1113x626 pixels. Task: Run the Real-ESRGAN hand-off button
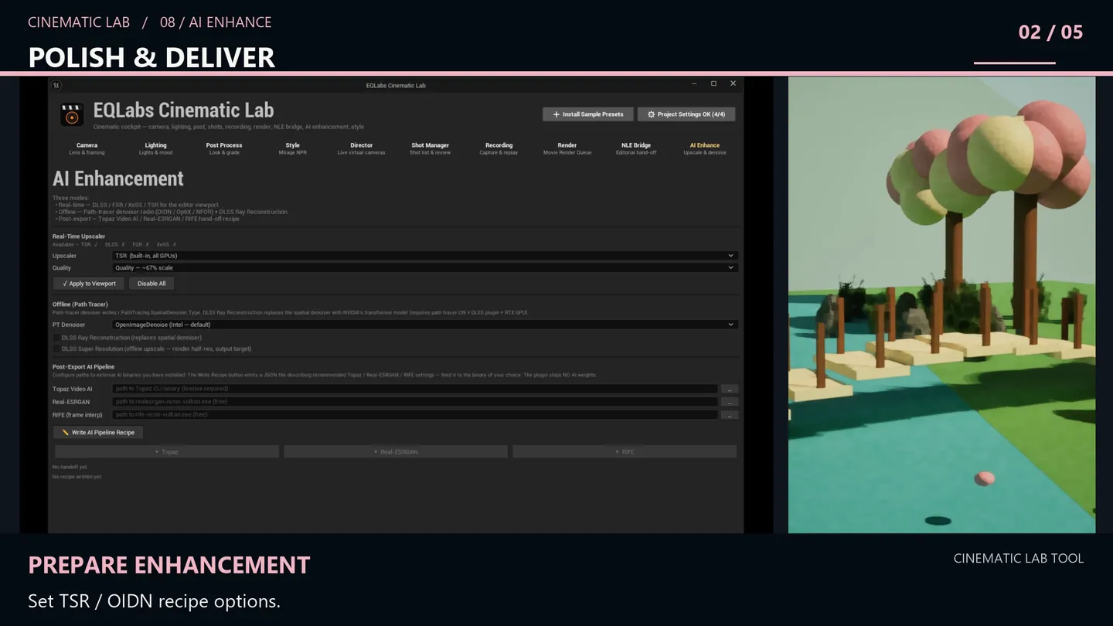396,452
